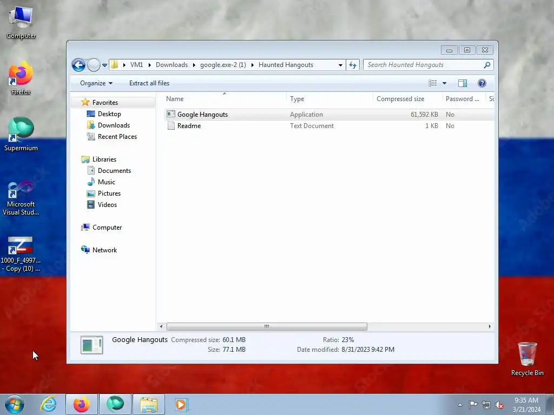The width and height of the screenshot is (554, 415).
Task: Switch to Supermium on the taskbar
Action: 115,404
